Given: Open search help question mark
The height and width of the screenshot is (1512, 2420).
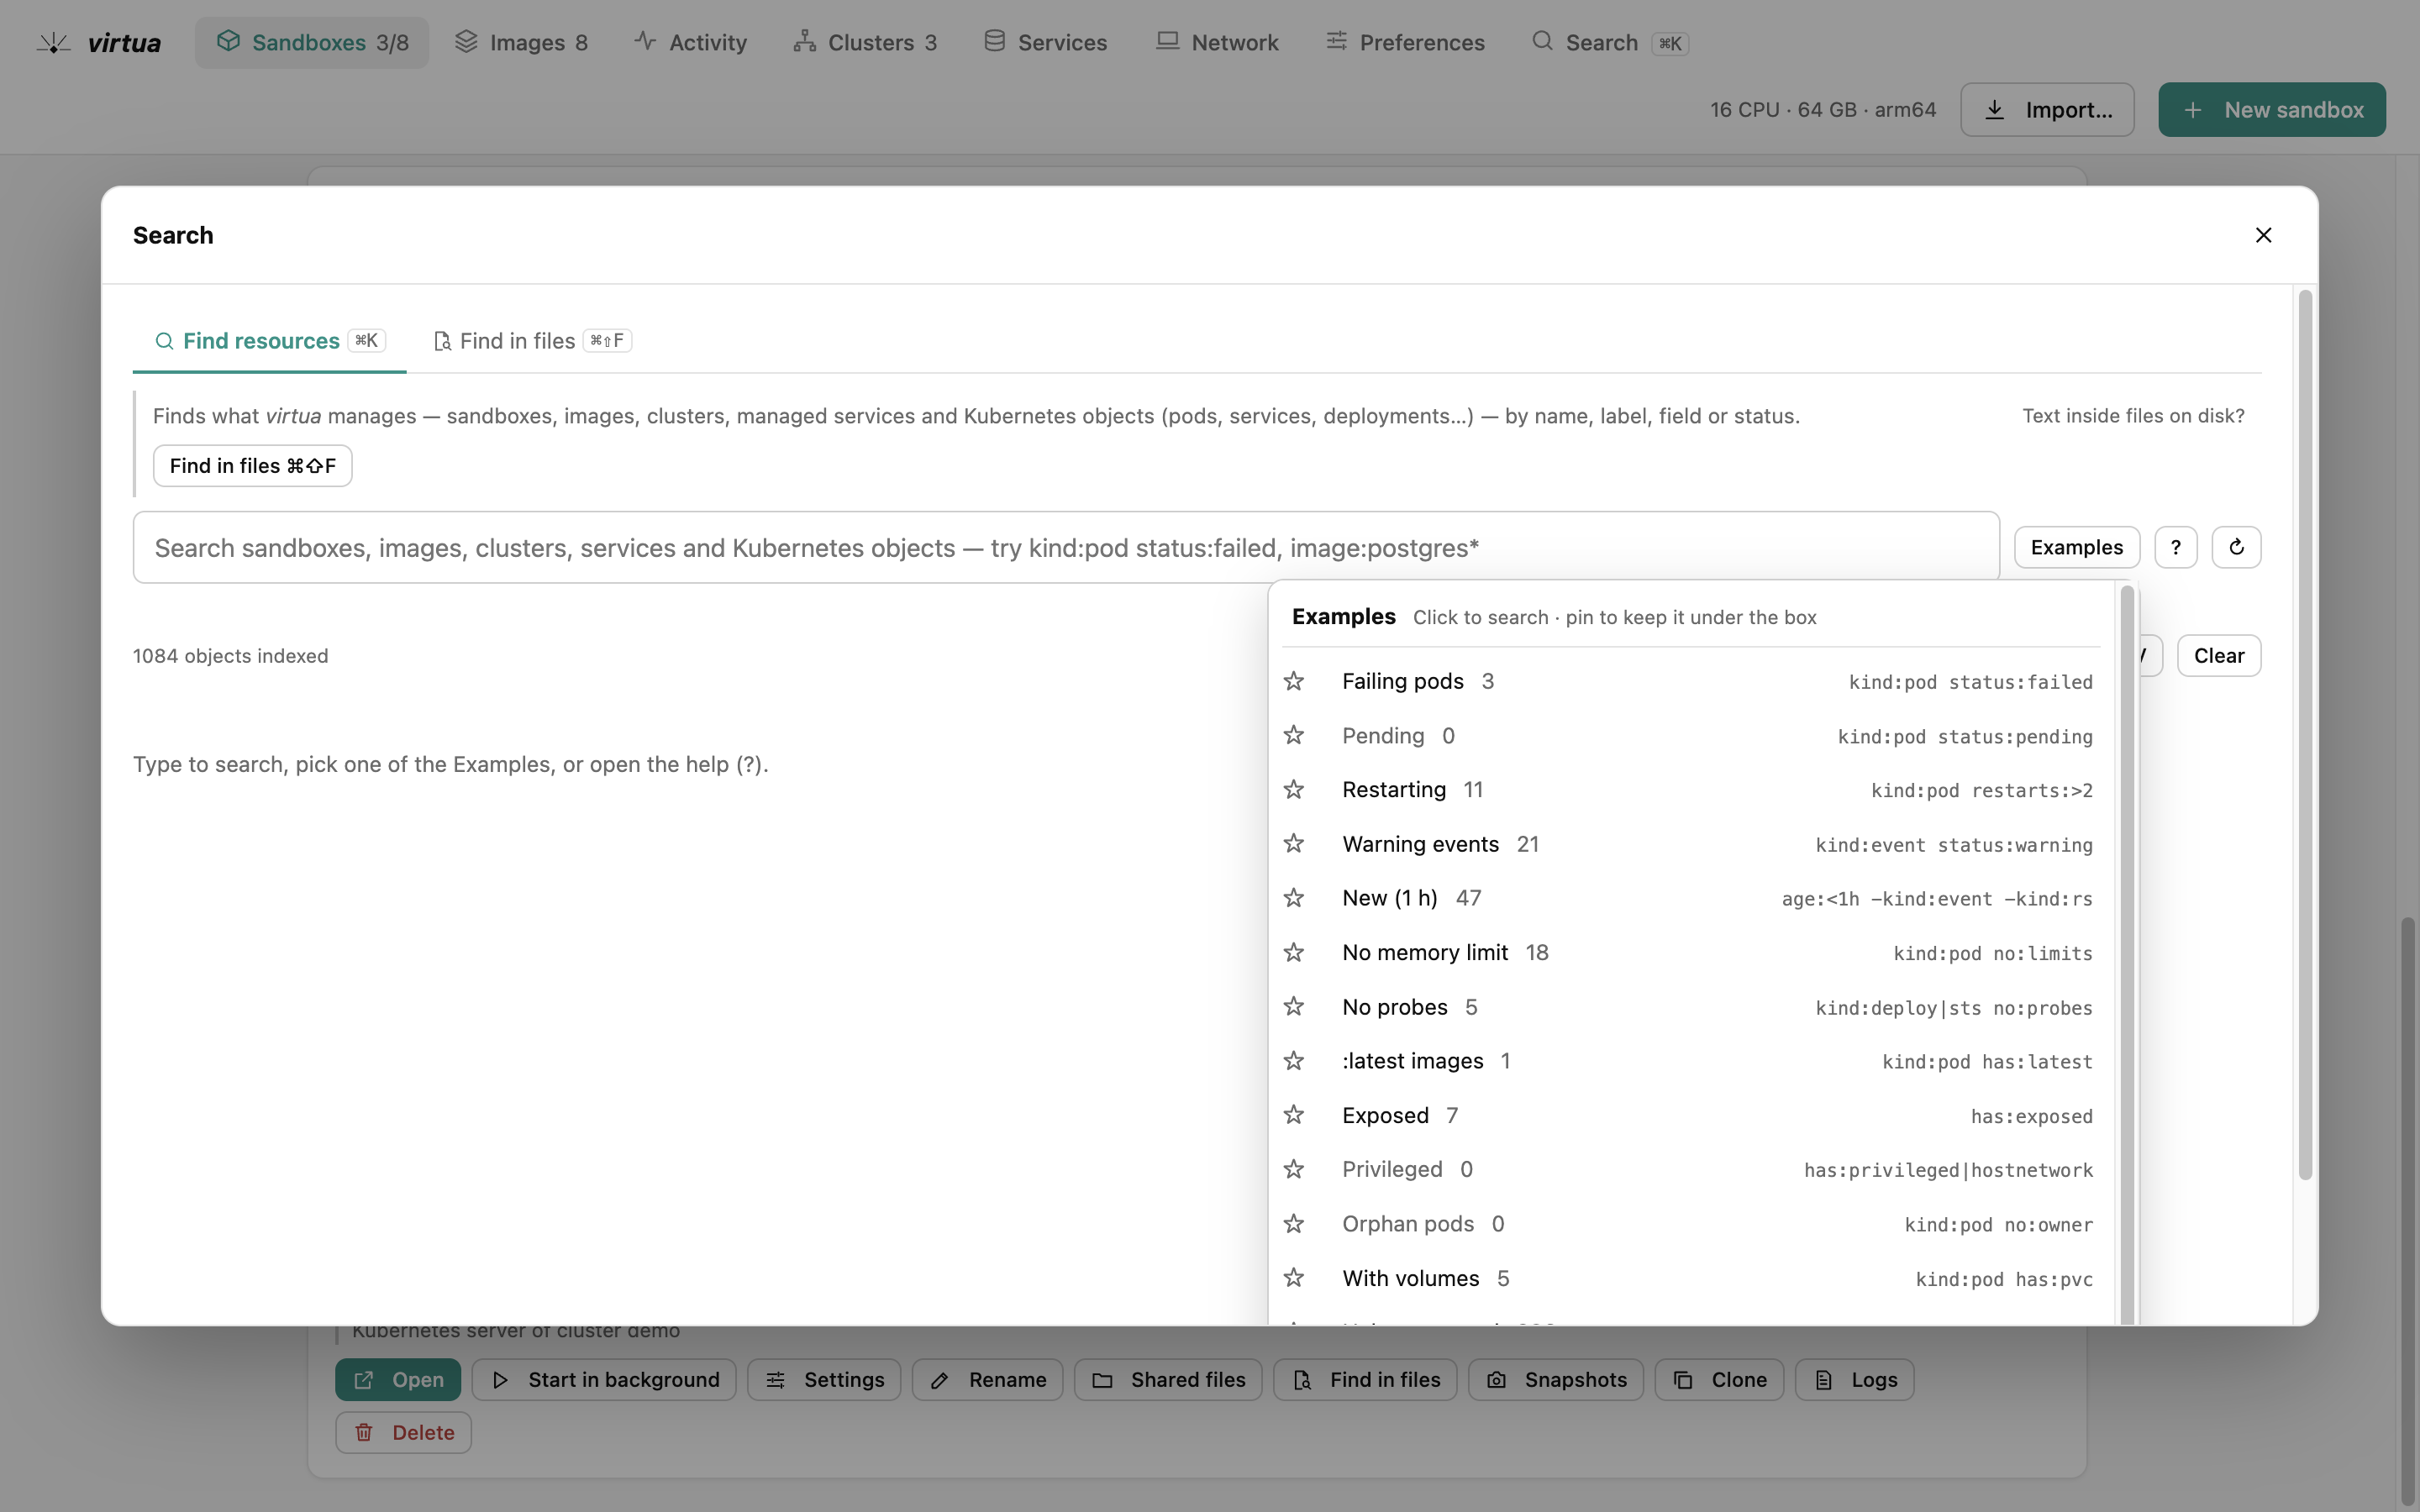Looking at the screenshot, I should pos(2175,547).
